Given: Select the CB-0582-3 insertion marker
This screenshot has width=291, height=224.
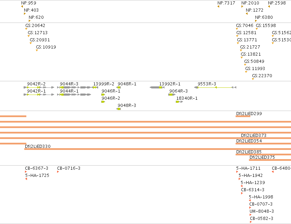Looking at the screenshot, I should pyautogui.click(x=251, y=222).
